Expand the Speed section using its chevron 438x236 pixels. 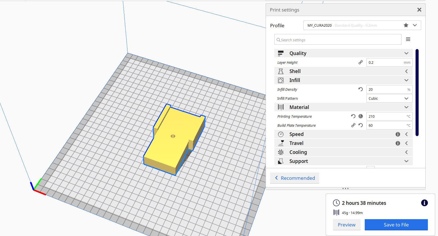[x=406, y=134]
